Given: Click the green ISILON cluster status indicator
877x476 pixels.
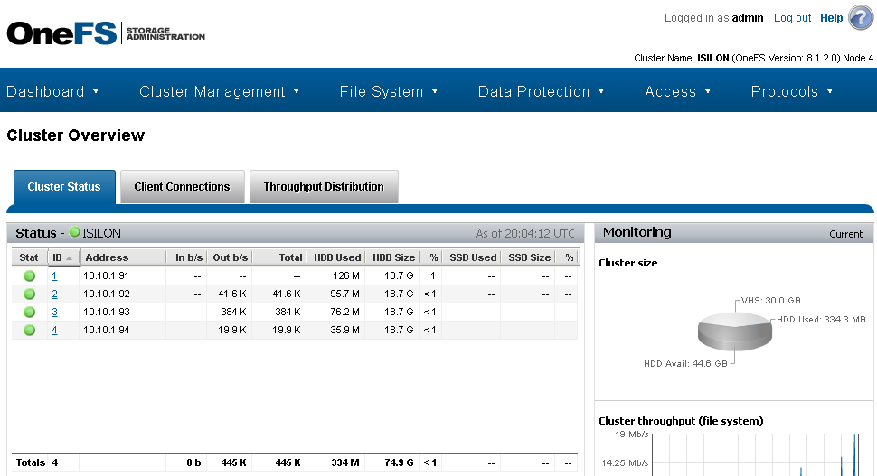Looking at the screenshot, I should coord(75,232).
